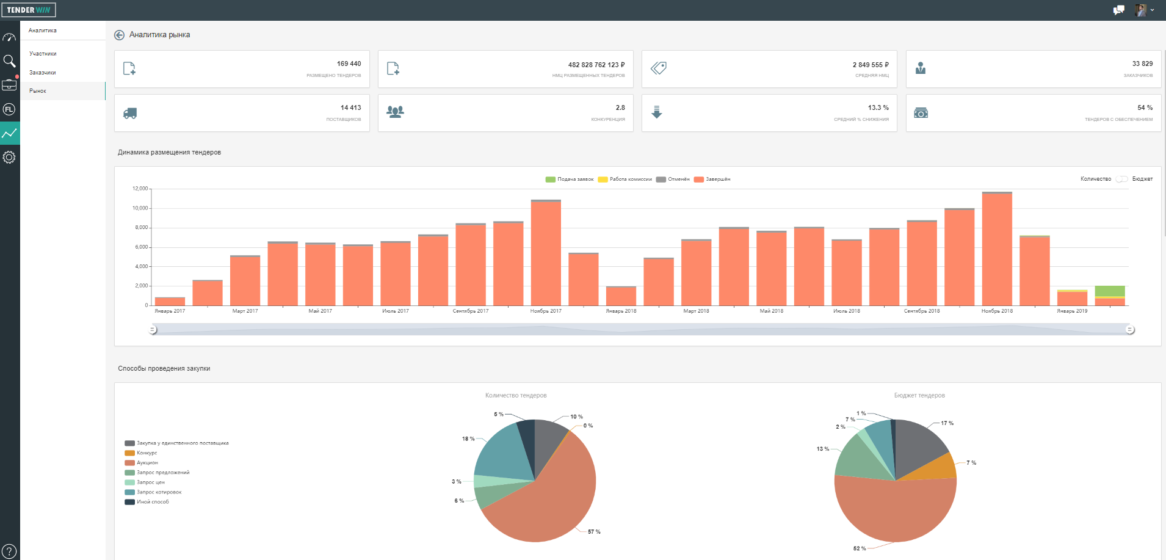The width and height of the screenshot is (1166, 560).
Task: Open the help question mark icon
Action: pyautogui.click(x=9, y=551)
